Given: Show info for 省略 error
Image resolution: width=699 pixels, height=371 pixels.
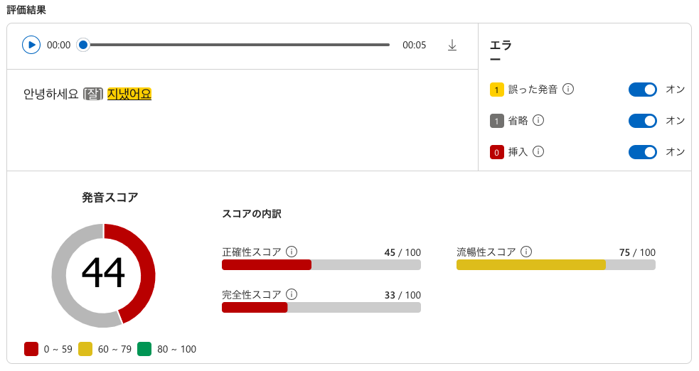Looking at the screenshot, I should [538, 120].
